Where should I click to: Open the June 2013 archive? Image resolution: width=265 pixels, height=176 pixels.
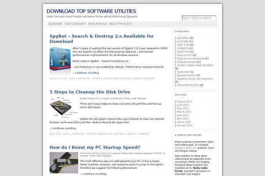[x=183, y=105]
